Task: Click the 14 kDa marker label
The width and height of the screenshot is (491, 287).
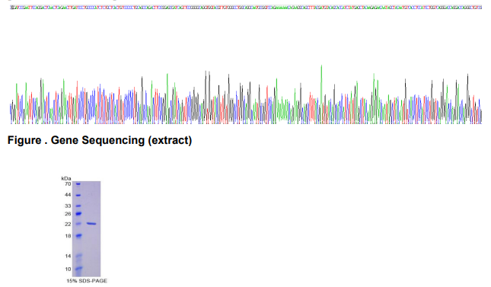Action: [x=68, y=256]
